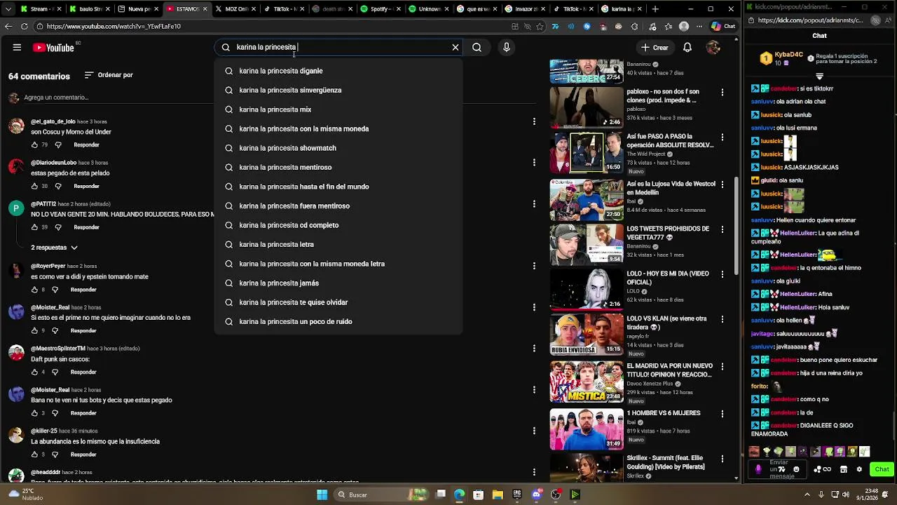This screenshot has width=897, height=505.
Task: Open a new browser tab
Action: click(655, 9)
